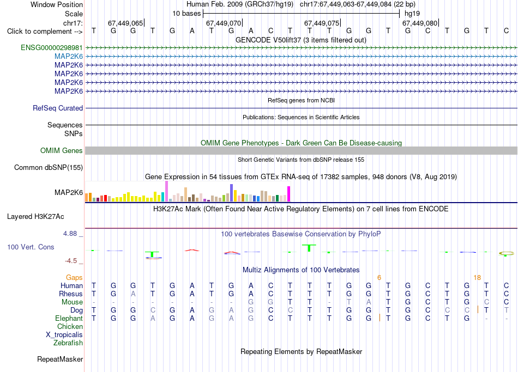Select the Rhesus alignment row label
Viewport: 518px width, 372px height.
click(x=71, y=294)
